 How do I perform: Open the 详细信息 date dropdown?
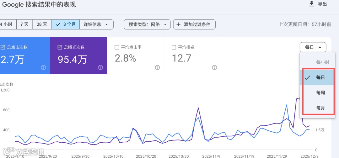[96, 24]
